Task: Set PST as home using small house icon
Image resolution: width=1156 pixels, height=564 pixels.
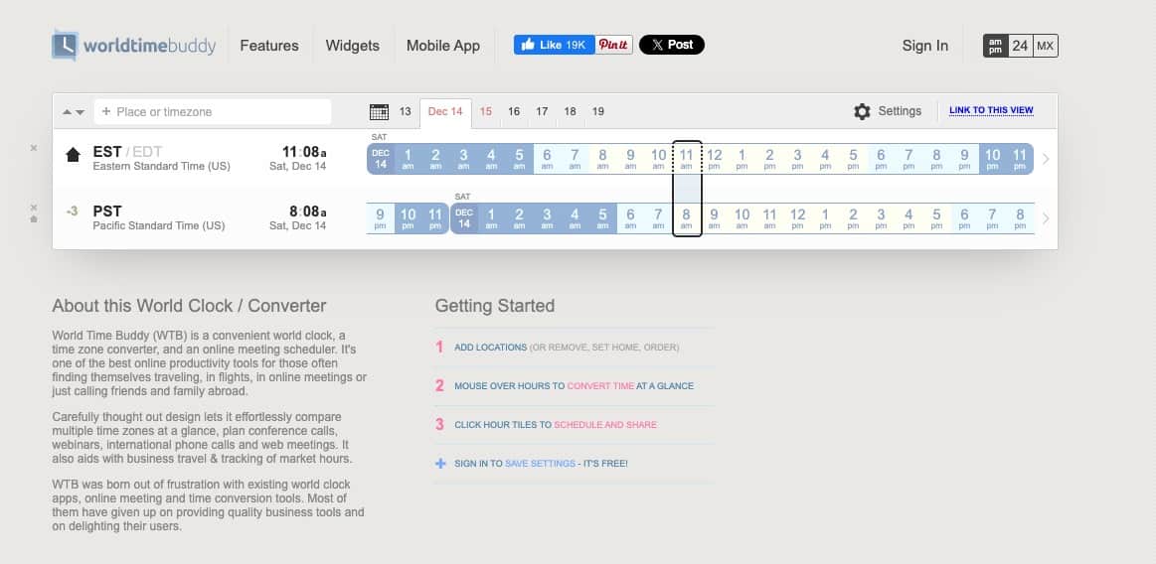Action: [x=34, y=219]
